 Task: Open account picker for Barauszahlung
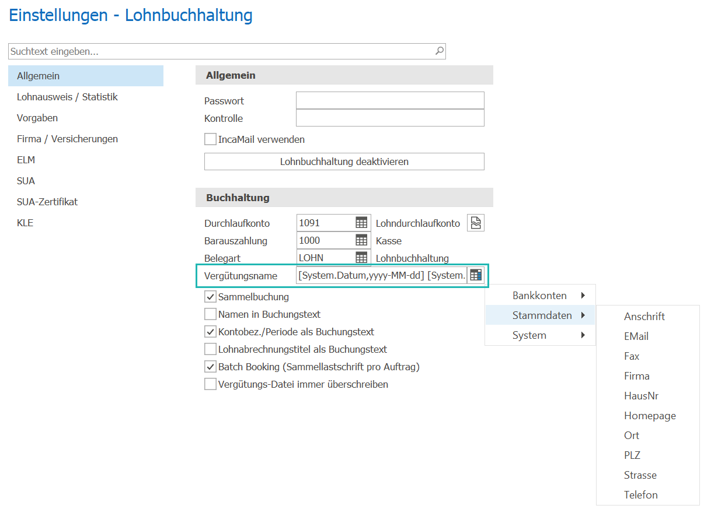coord(362,240)
